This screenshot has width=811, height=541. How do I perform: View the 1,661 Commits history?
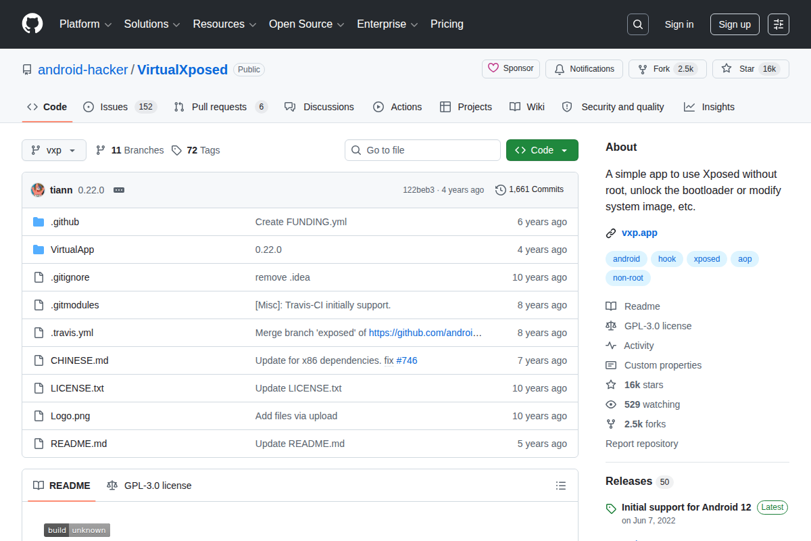530,189
